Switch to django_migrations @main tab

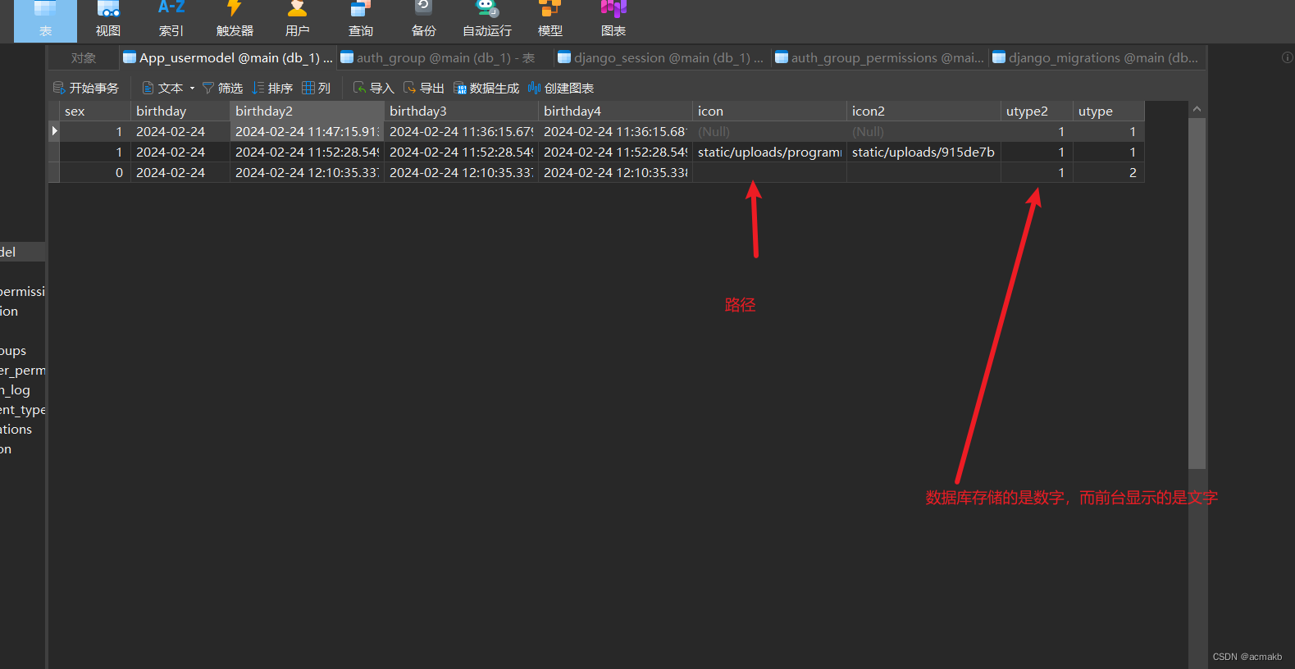(x=1097, y=58)
